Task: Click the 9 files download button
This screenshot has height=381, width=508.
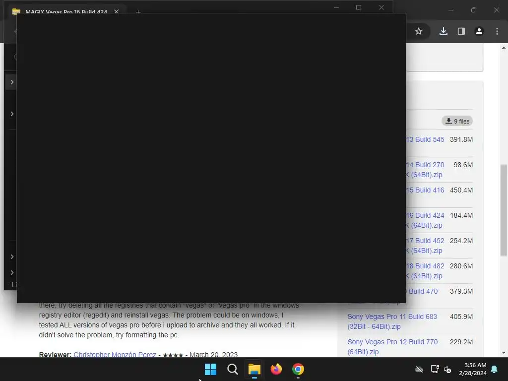Action: [457, 121]
